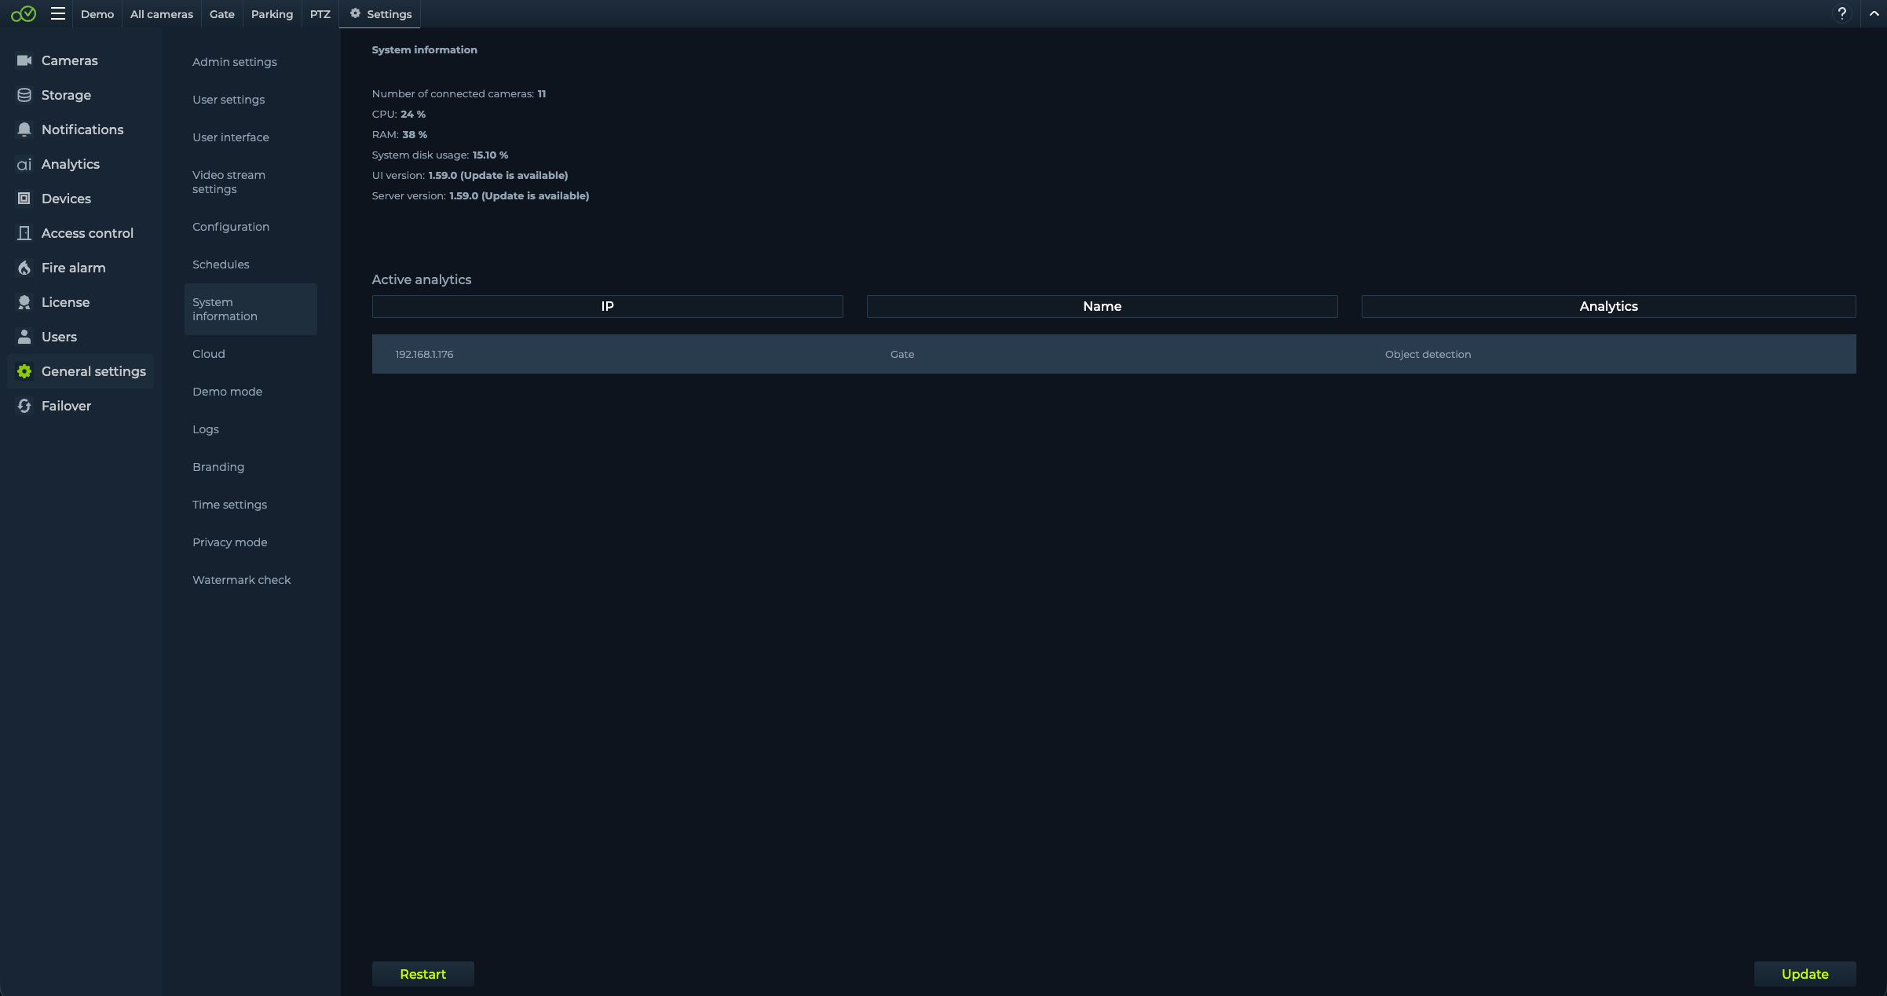Click the Cameras sidebar icon
The image size is (1887, 996).
pos(24,60)
